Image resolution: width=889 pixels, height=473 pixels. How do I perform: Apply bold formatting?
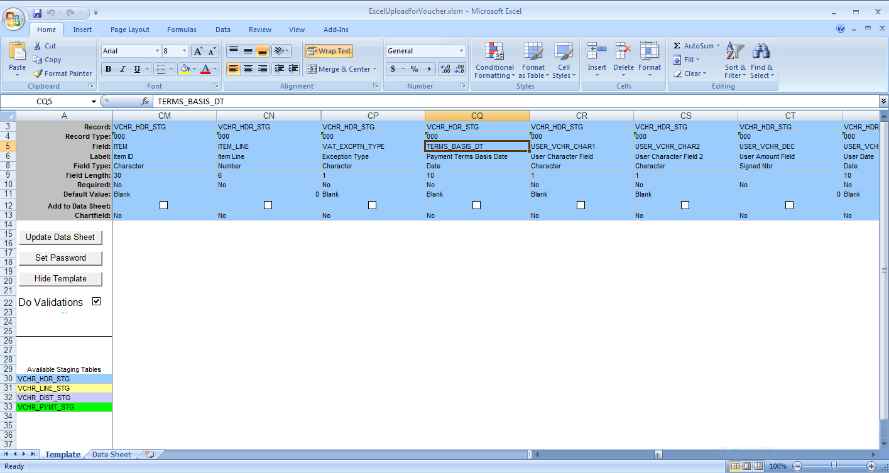[x=107, y=69]
